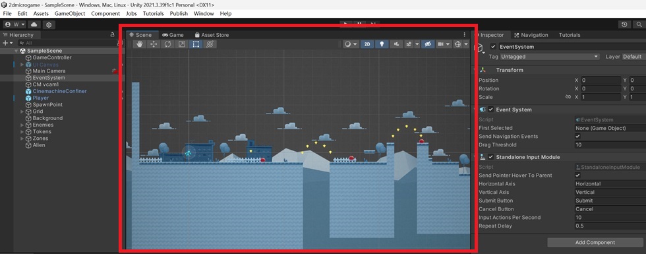Image resolution: width=646 pixels, height=254 pixels.
Task: Select the Scale tool
Action: click(182, 44)
